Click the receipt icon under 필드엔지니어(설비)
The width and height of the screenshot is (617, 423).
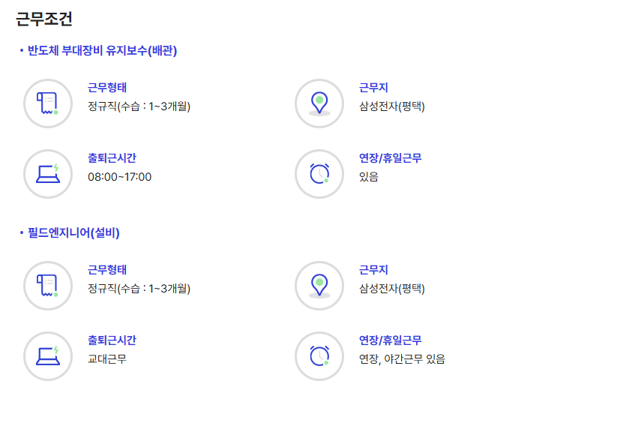tap(48, 286)
